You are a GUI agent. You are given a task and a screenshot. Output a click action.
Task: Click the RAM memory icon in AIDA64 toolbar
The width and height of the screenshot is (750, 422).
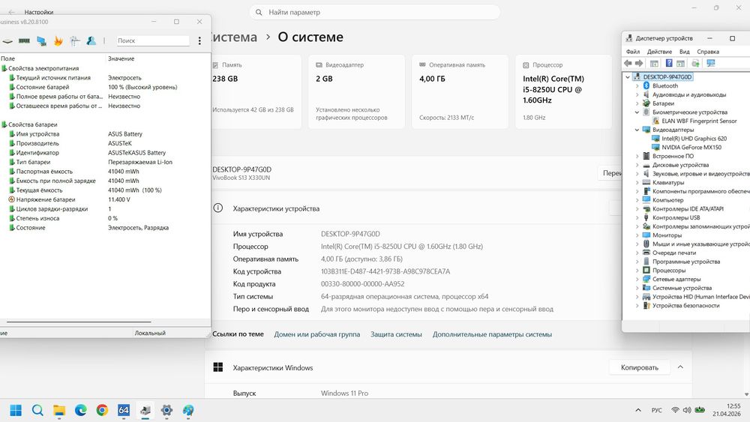pos(24,41)
